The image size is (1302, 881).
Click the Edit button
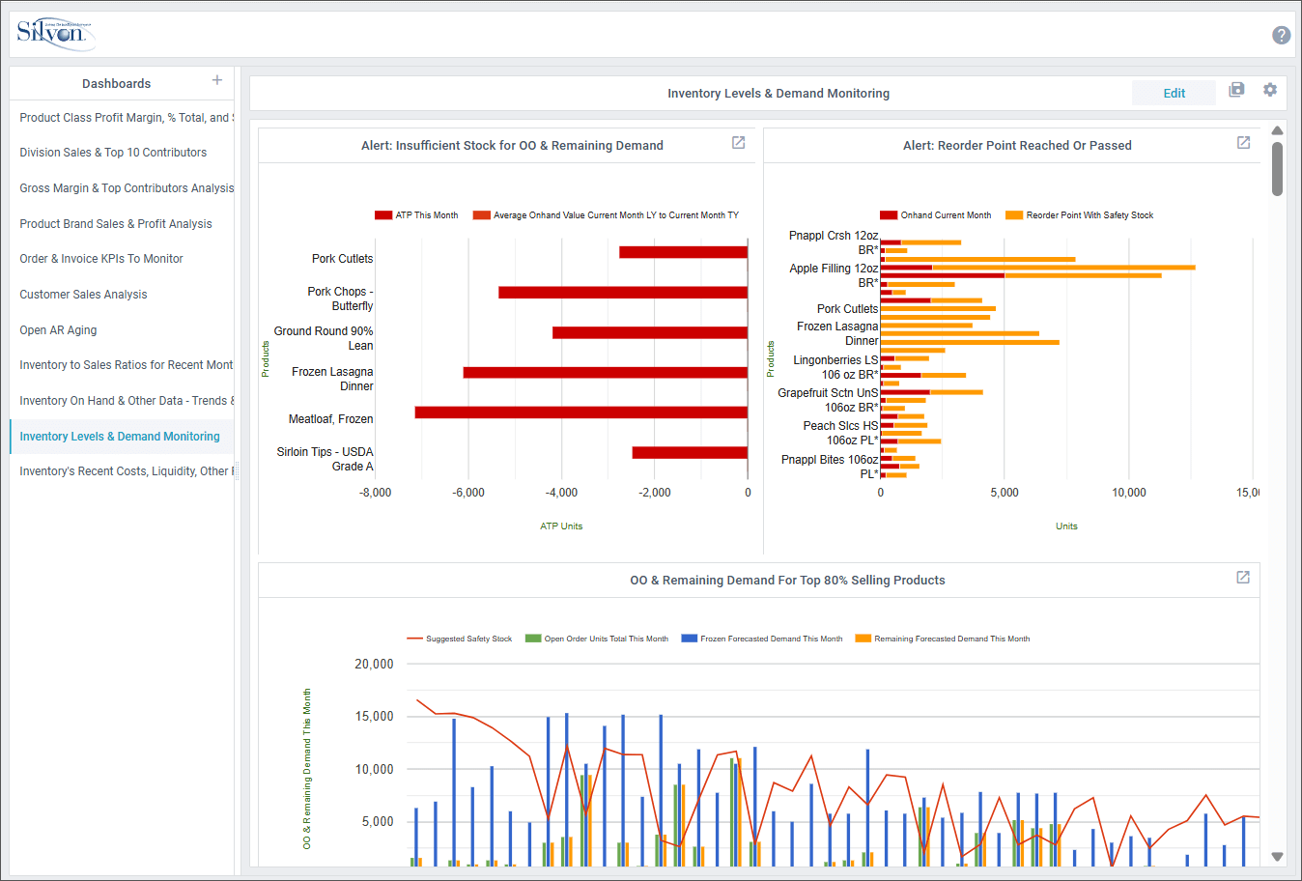click(x=1174, y=93)
